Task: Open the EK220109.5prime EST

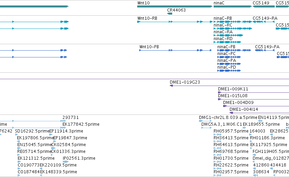Action: pos(58,165)
